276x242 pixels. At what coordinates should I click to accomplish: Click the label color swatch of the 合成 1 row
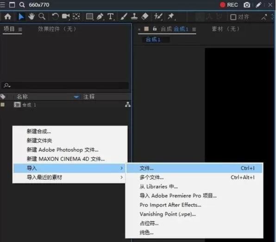point(3,105)
